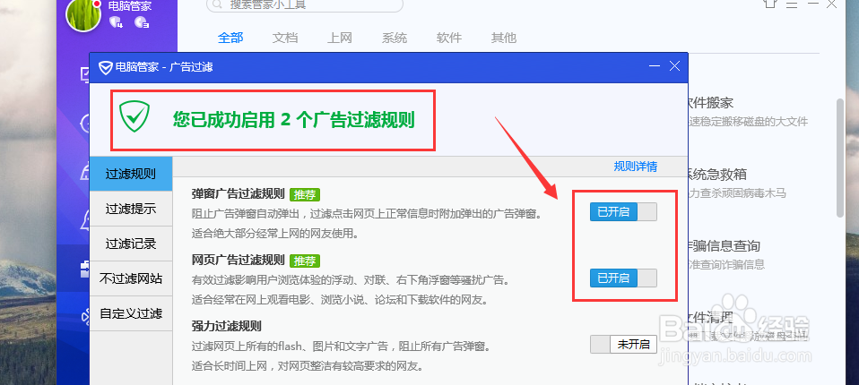
Task: Toggle 弹窗广告过滤规则 switch off
Action: (623, 211)
